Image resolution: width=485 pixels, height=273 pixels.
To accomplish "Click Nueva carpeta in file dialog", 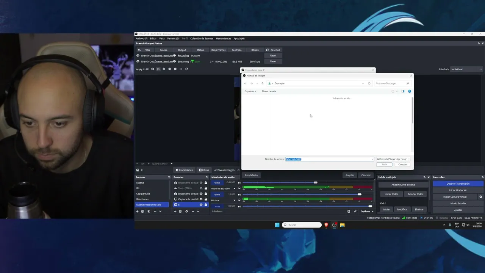I will tap(269, 91).
